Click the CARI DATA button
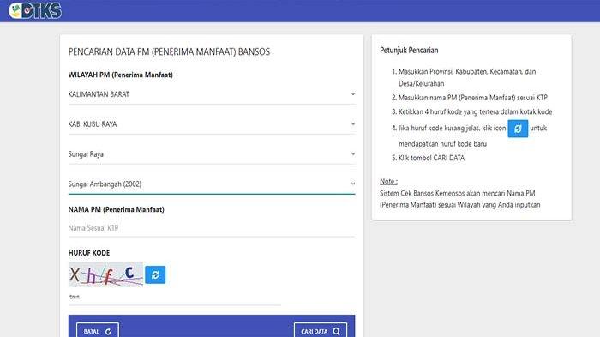Viewport: 600px width, 337px height. 321,331
